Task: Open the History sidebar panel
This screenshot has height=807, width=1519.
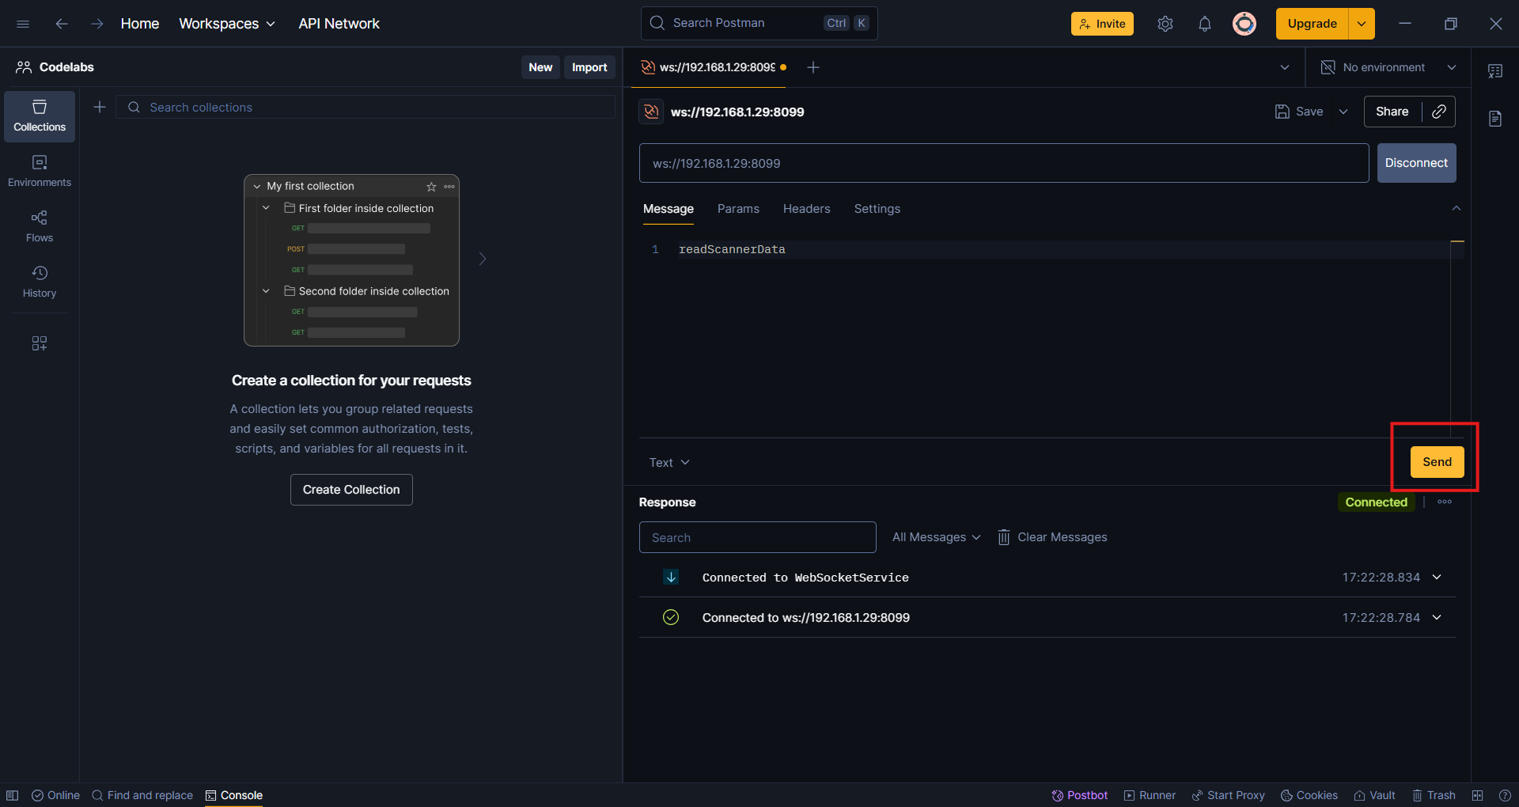Action: 40,282
